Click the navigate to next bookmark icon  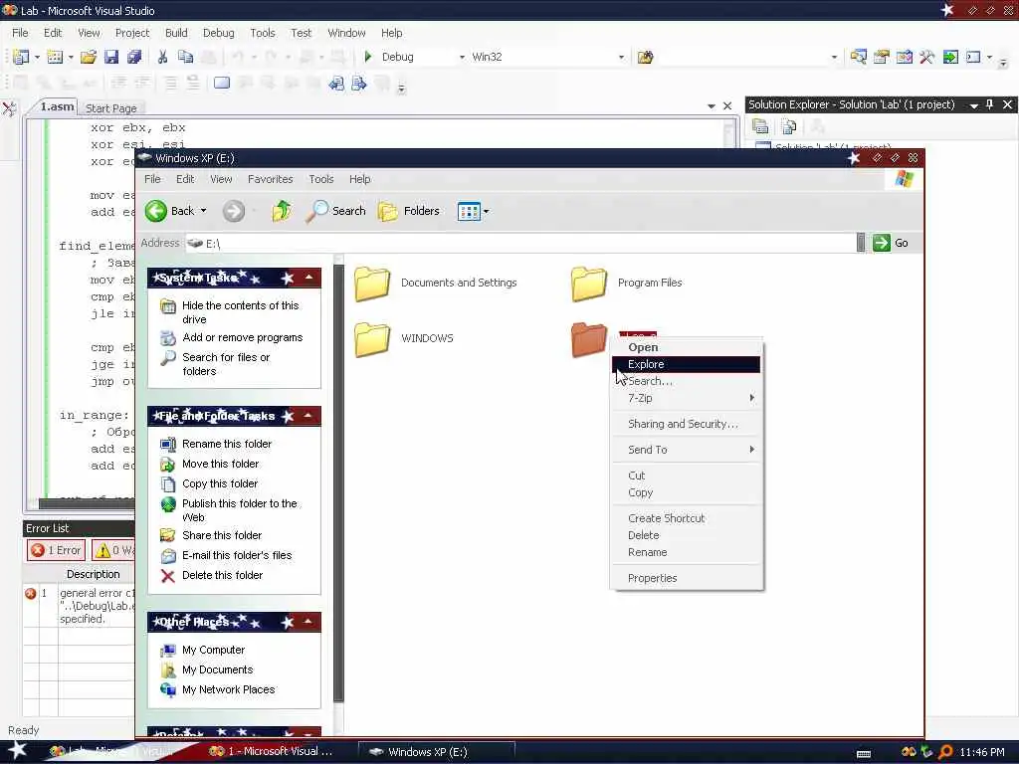point(358,84)
